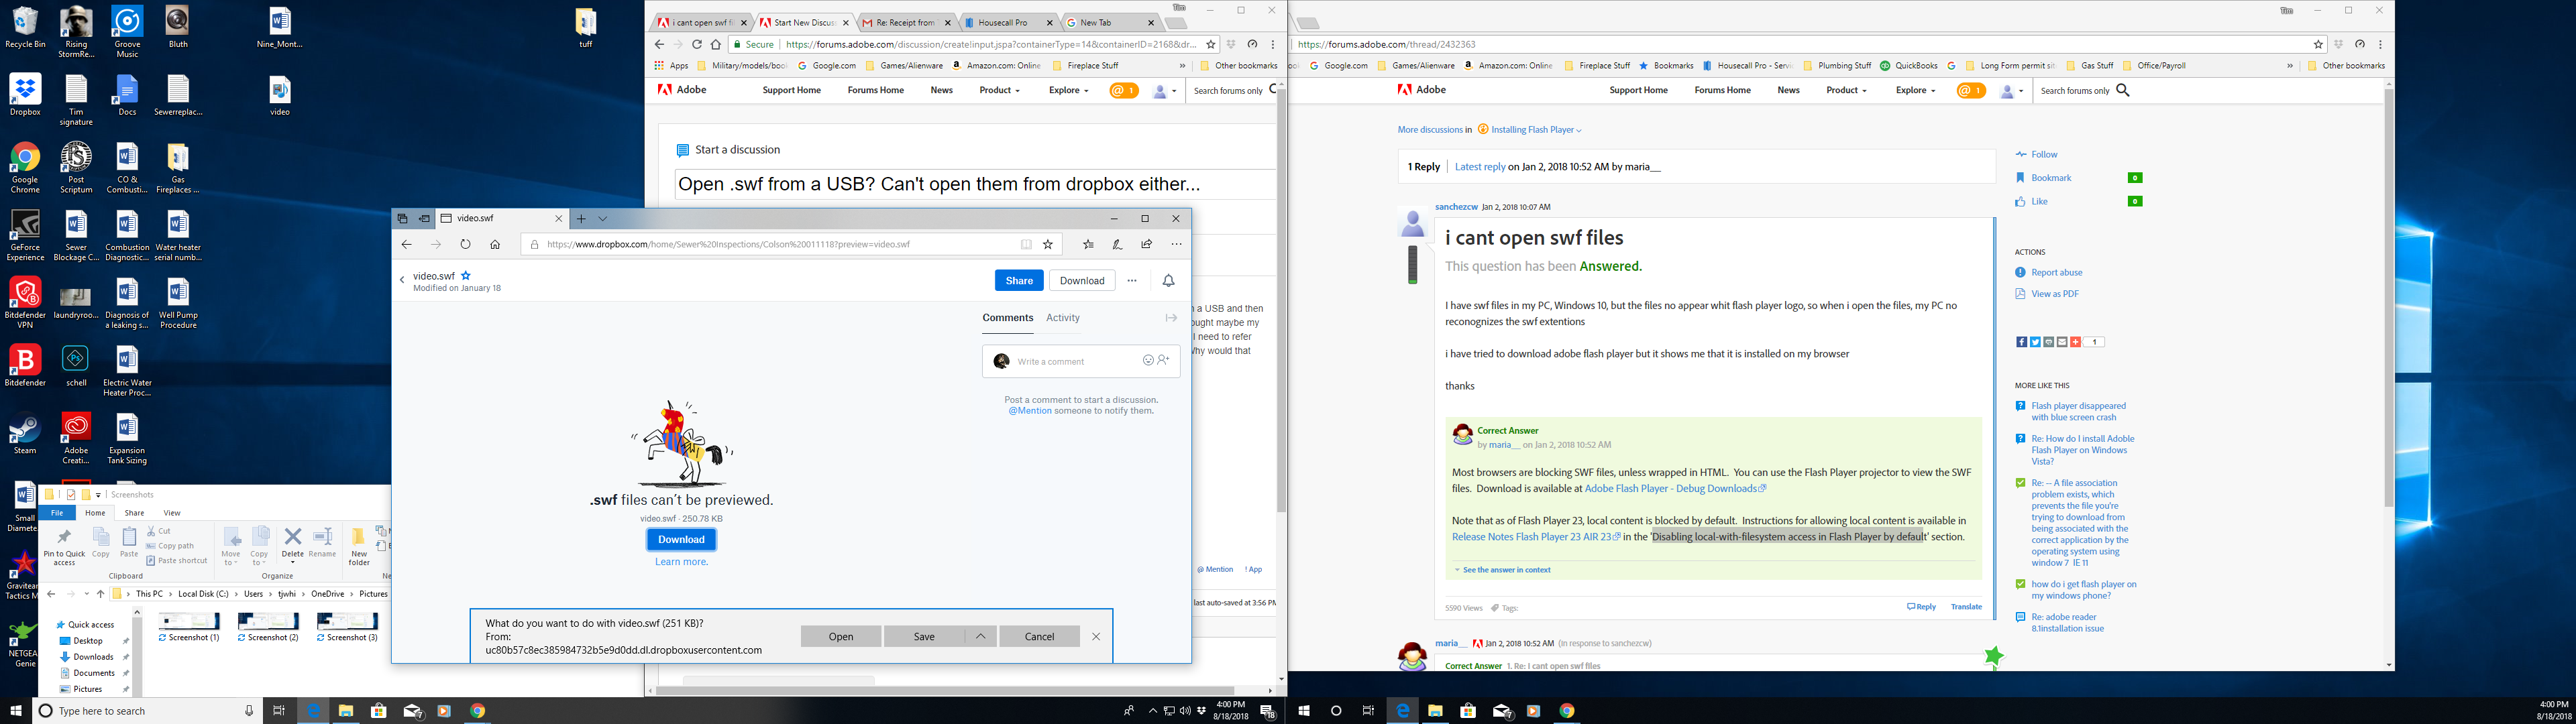Viewport: 2576px width, 724px height.
Task: Click search magnifier on right Adobe forum window
Action: [x=2123, y=90]
